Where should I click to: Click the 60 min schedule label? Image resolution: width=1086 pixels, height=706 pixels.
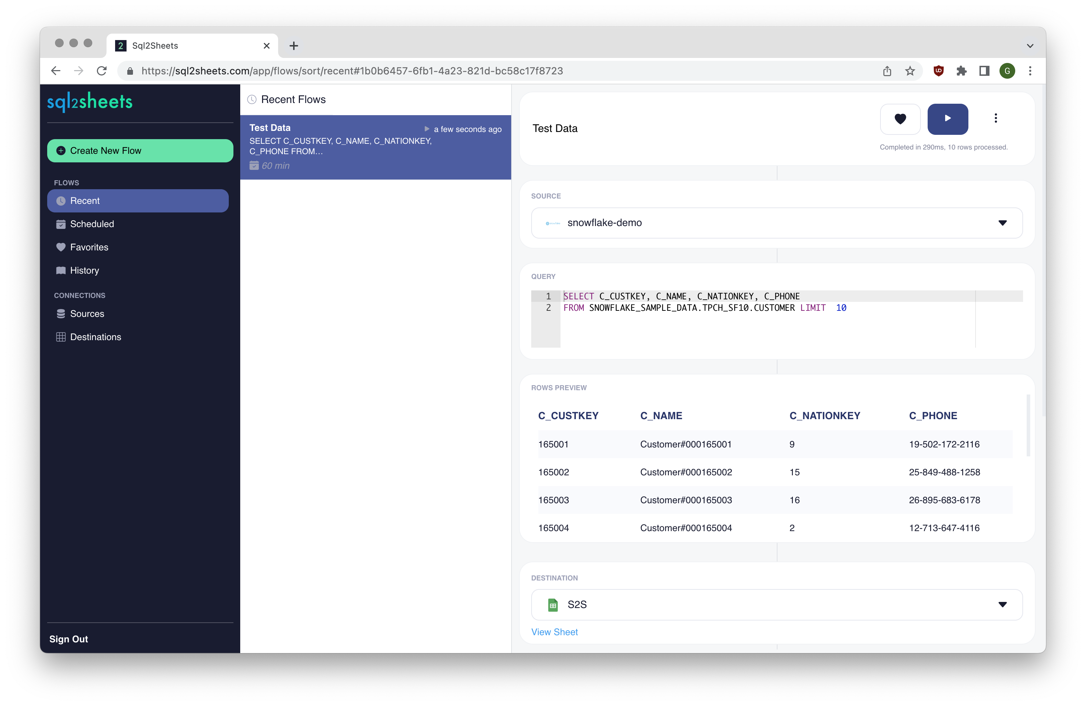[x=276, y=166]
